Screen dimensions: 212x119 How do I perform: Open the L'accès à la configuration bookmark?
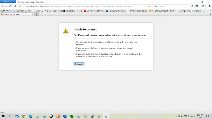click(159, 11)
